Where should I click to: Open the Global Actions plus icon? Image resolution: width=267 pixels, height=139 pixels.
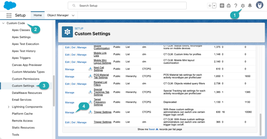coord(222,6)
